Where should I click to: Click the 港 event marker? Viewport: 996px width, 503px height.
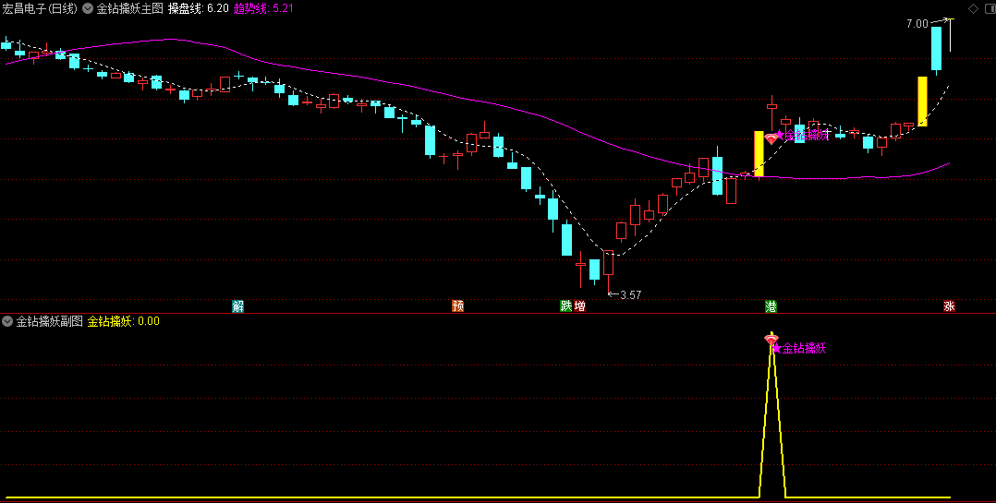(x=771, y=306)
